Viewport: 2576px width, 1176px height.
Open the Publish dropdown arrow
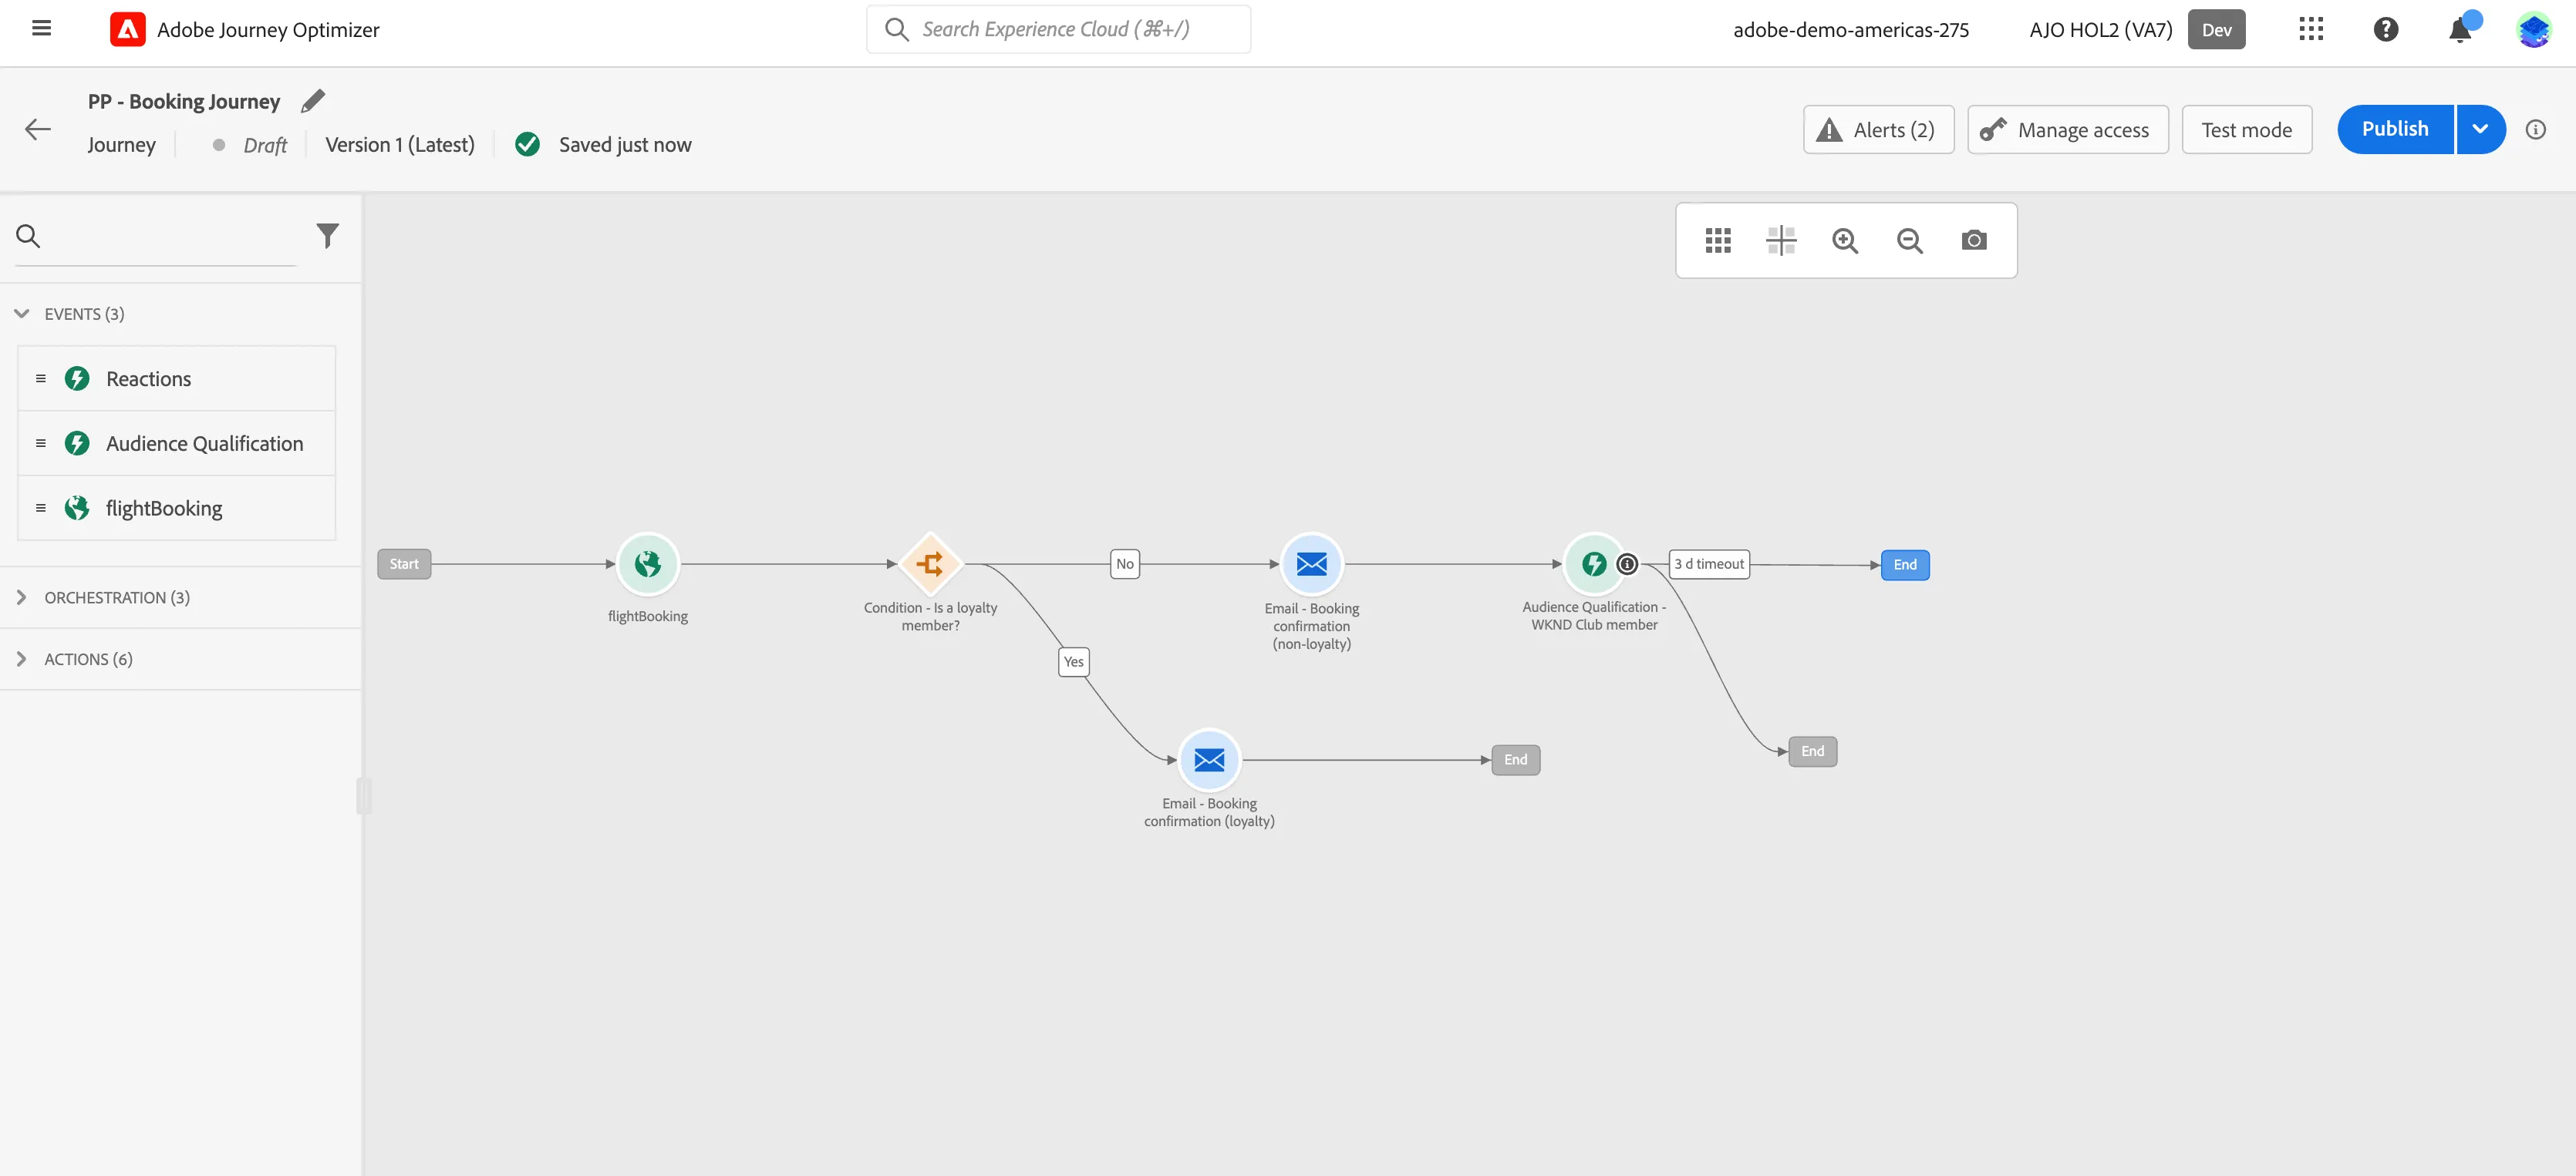[x=2481, y=129]
